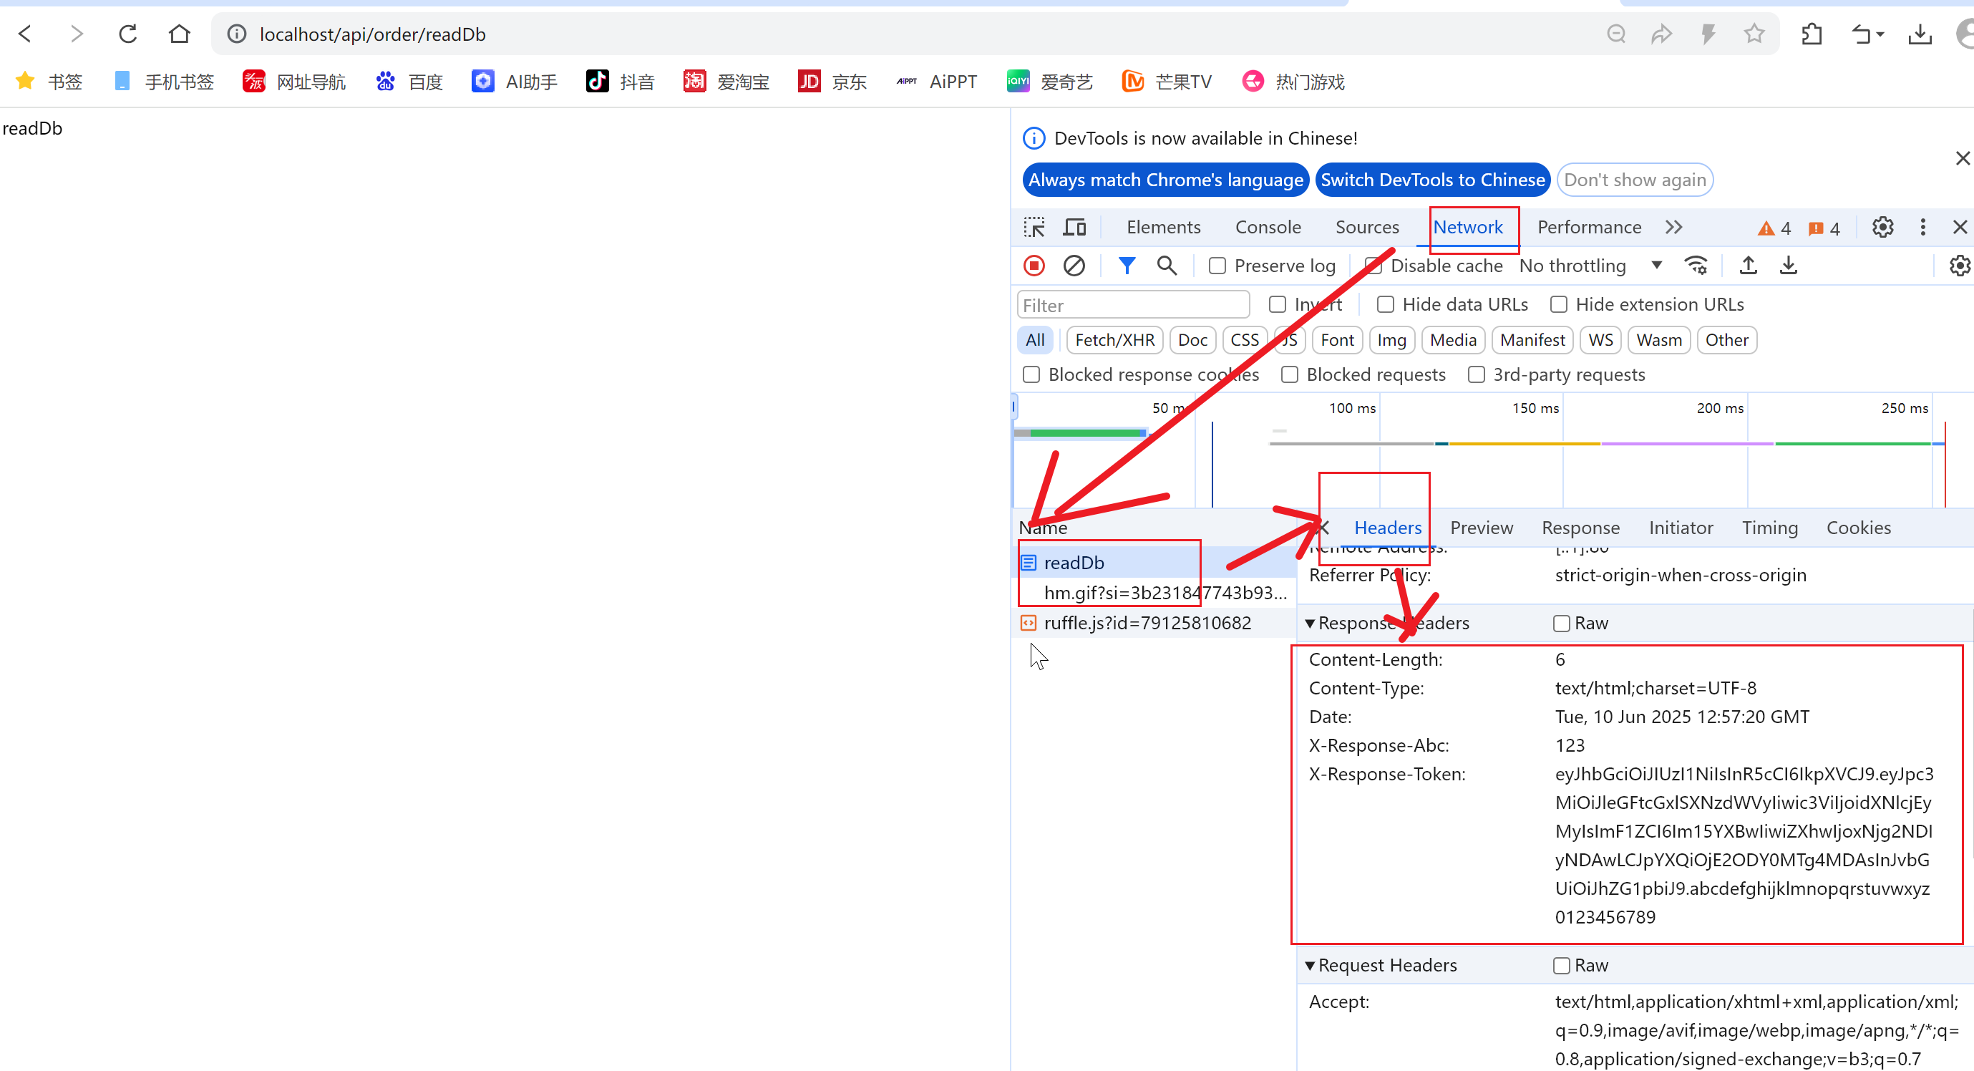Open the Performance tab
1974x1071 pixels.
pos(1588,227)
